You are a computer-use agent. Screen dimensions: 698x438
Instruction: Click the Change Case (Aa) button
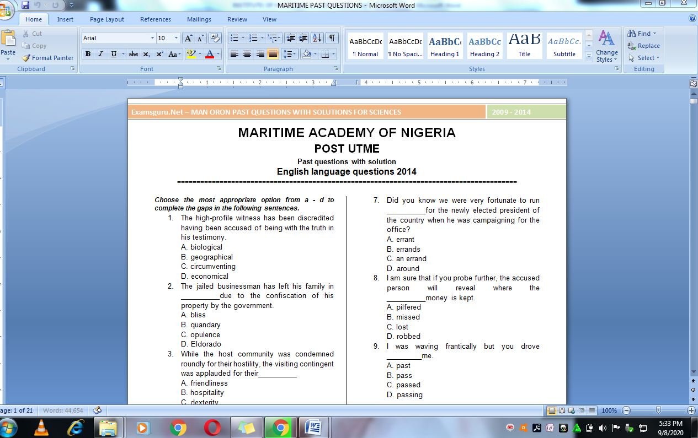[x=174, y=54]
